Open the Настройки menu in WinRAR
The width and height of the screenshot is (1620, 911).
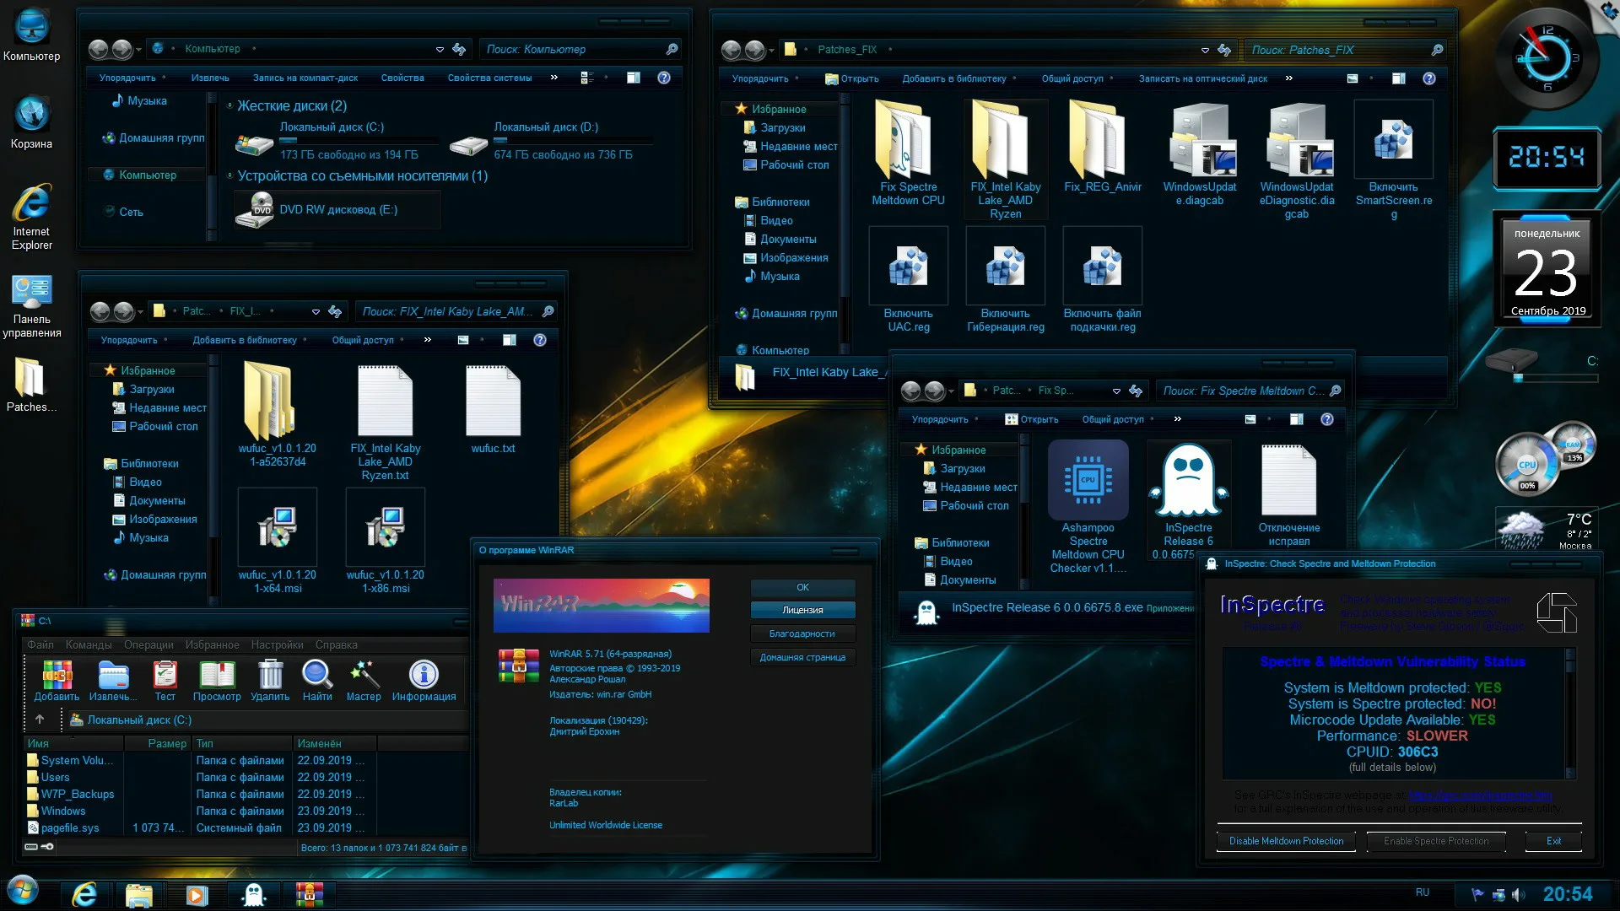pyautogui.click(x=277, y=644)
